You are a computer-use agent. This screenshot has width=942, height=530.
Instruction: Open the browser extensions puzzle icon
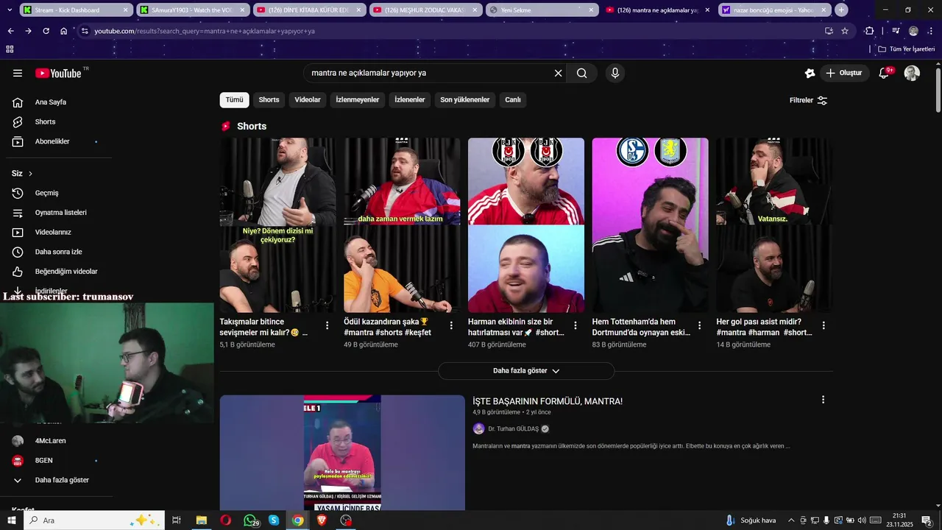coord(869,31)
